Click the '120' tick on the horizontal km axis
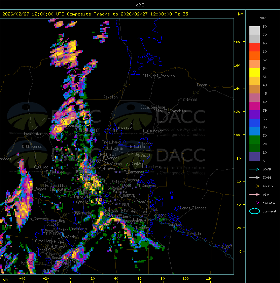Viewport: 280px width, 283px height. [209, 279]
